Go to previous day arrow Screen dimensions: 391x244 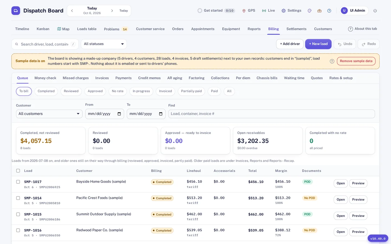tap(72, 11)
